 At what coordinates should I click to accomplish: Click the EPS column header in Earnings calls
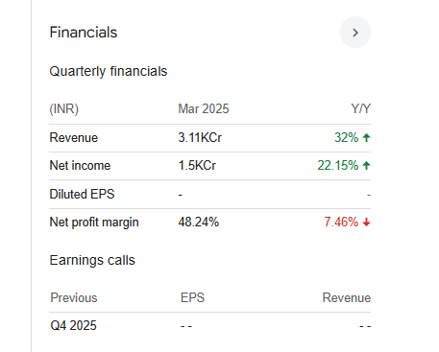point(192,297)
